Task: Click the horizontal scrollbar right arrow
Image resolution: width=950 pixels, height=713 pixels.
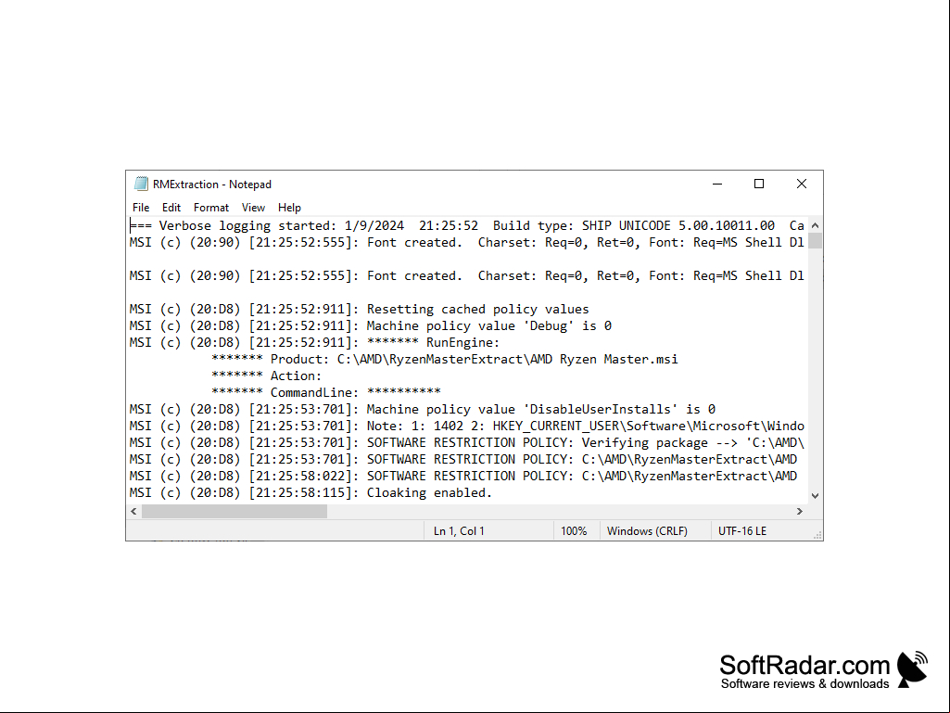Action: [x=800, y=512]
